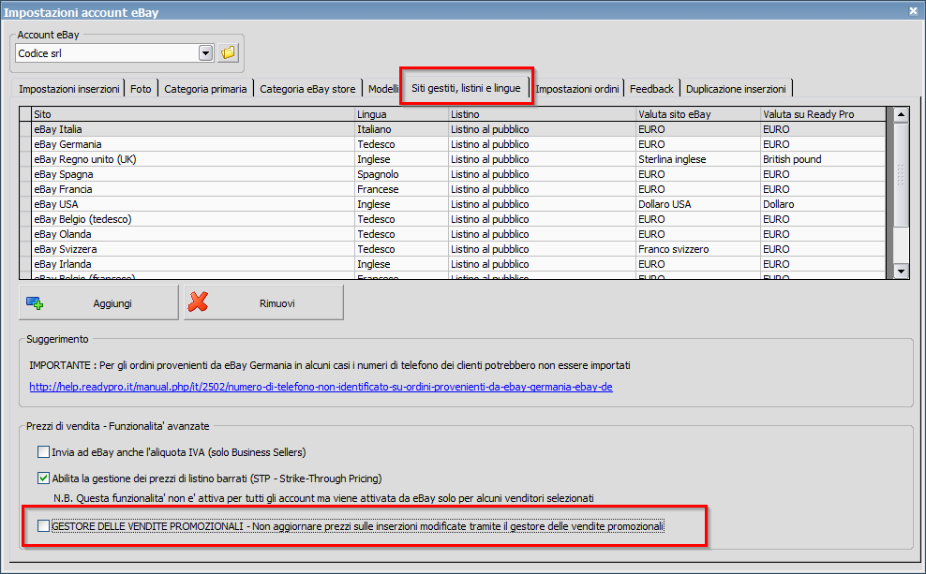Select the eBay Irlanda row
Screen dimensions: 926x574
(x=453, y=264)
